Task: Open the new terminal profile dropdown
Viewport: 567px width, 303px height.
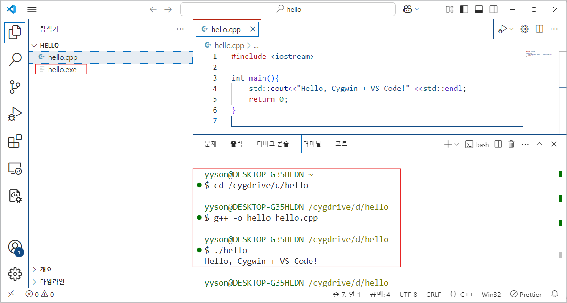Action: pos(456,144)
